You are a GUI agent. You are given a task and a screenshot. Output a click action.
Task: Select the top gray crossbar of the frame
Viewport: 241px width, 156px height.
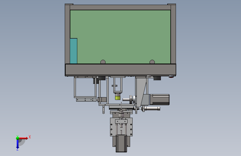pyautogui.click(x=120, y=7)
